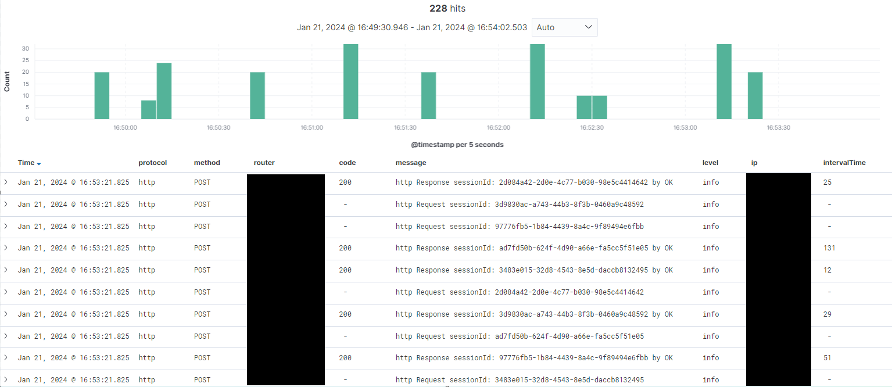892x387 pixels.
Task: Click the ip column header
Action: point(754,163)
